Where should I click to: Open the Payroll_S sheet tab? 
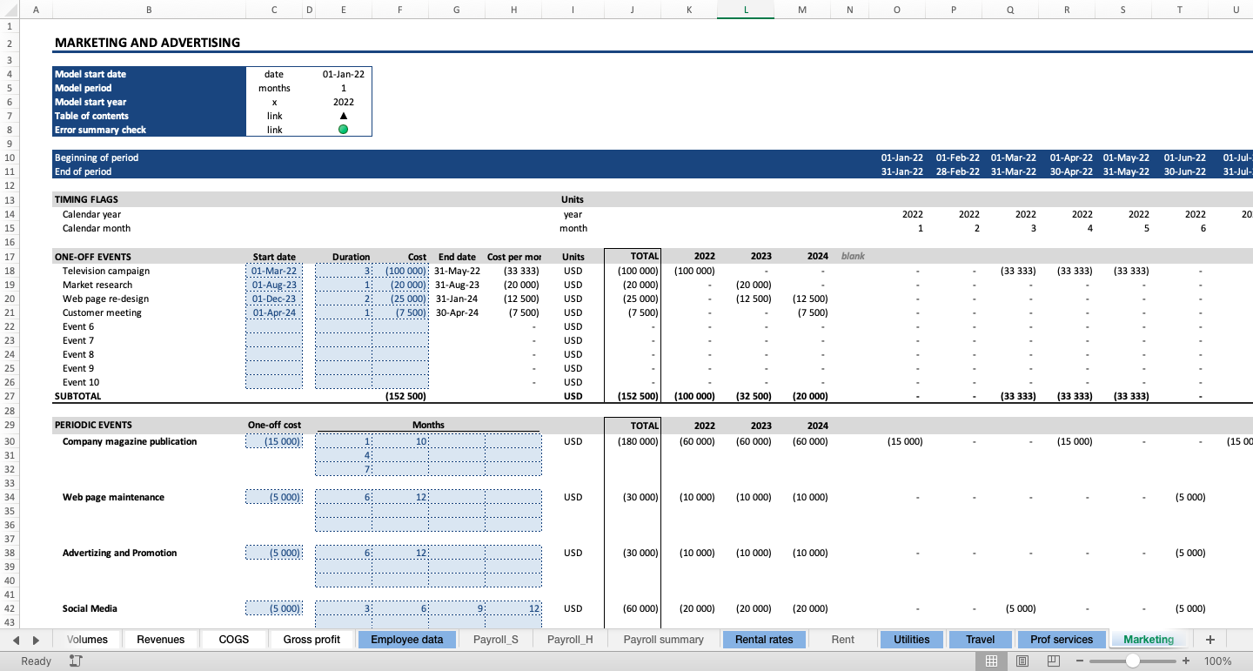click(x=496, y=640)
